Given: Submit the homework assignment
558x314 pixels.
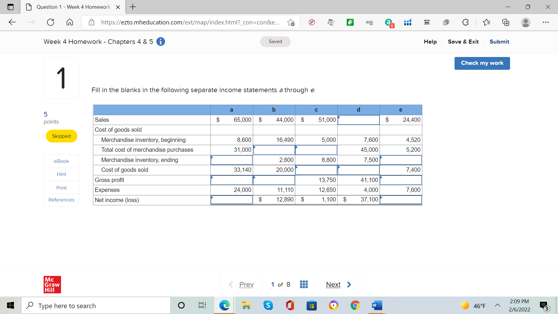Looking at the screenshot, I should (x=499, y=42).
